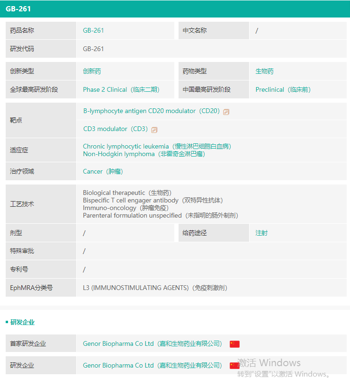The image size is (350, 378).
Task: Select Immuno-oncology (肿瘤免疫) text
Action: pyautogui.click(x=126, y=208)
